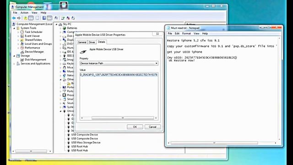Viewport: 293px width, 165px height.
Task: Open Notepad's Help menu
Action: [x=205, y=33]
